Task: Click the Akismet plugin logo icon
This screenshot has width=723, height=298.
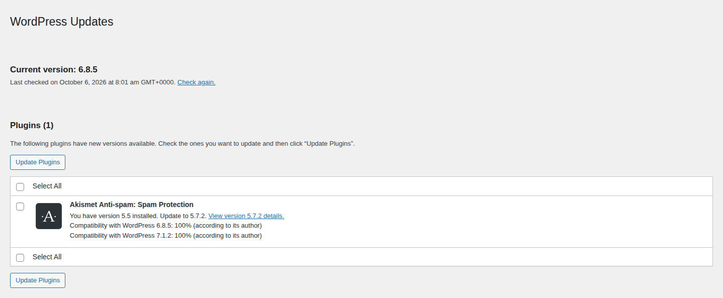Action: 49,216
